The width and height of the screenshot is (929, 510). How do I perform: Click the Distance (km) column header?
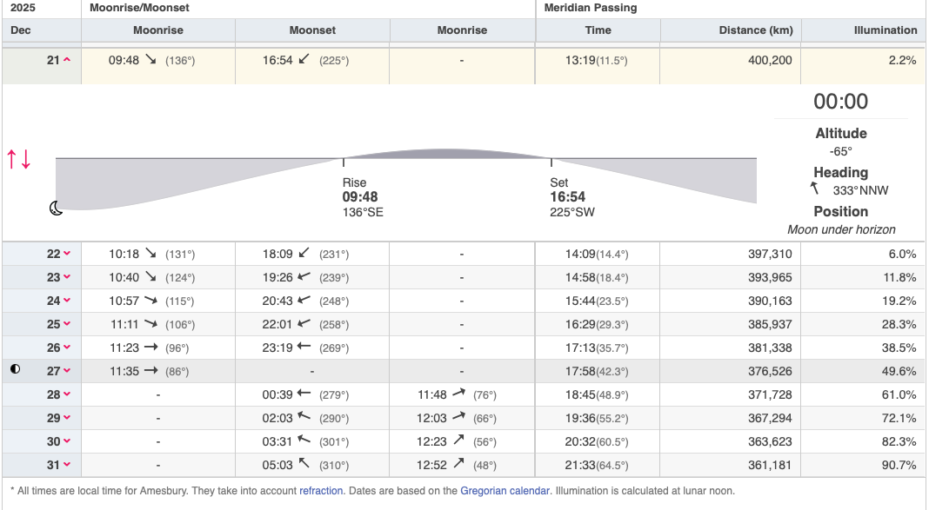click(755, 30)
